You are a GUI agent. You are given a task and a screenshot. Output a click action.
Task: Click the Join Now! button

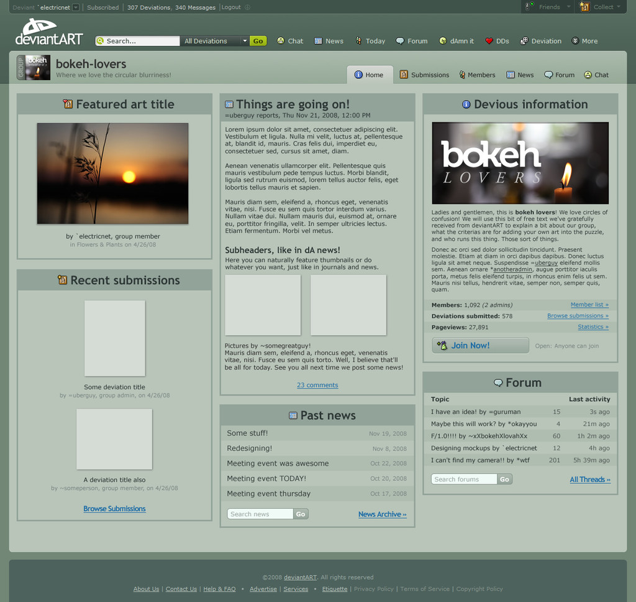(480, 345)
